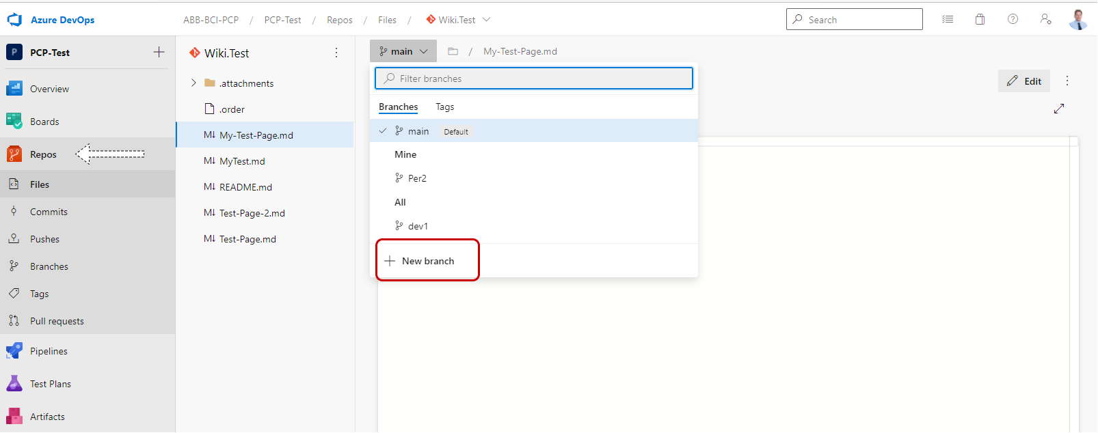Viewport: 1098px width, 433px height.
Task: Click the PCP-Test breadcrumb link
Action: pyautogui.click(x=282, y=20)
